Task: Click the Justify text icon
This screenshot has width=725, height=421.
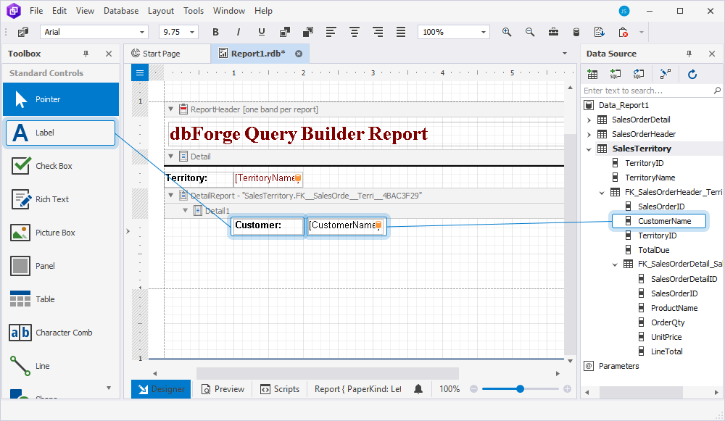Action: coord(401,32)
